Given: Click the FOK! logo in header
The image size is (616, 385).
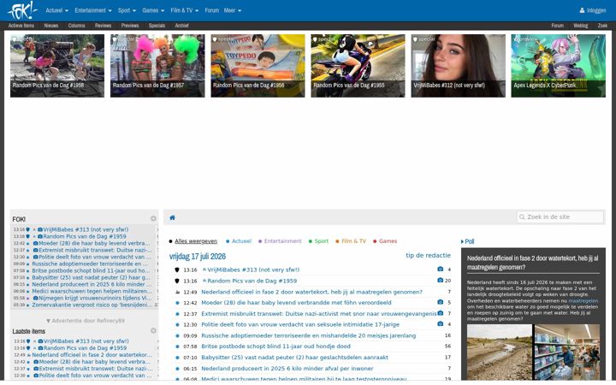Looking at the screenshot, I should point(22,10).
